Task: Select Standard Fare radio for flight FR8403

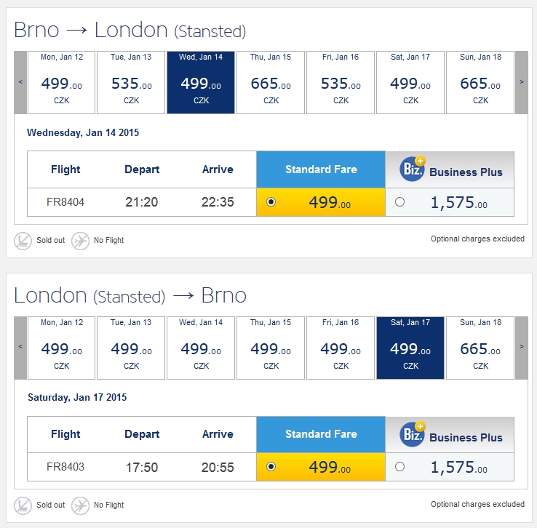Action: (271, 467)
